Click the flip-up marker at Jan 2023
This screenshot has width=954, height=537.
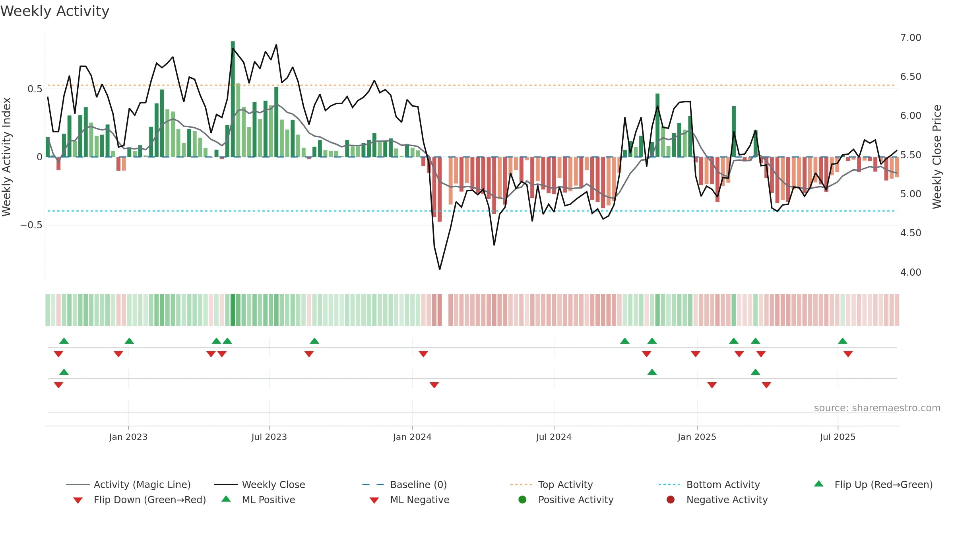click(129, 341)
